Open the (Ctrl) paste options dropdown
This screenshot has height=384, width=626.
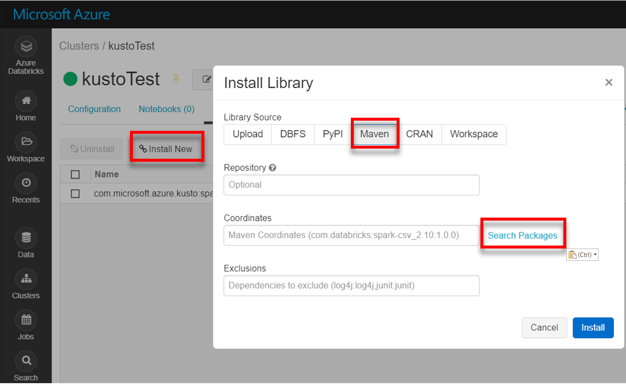pyautogui.click(x=582, y=254)
